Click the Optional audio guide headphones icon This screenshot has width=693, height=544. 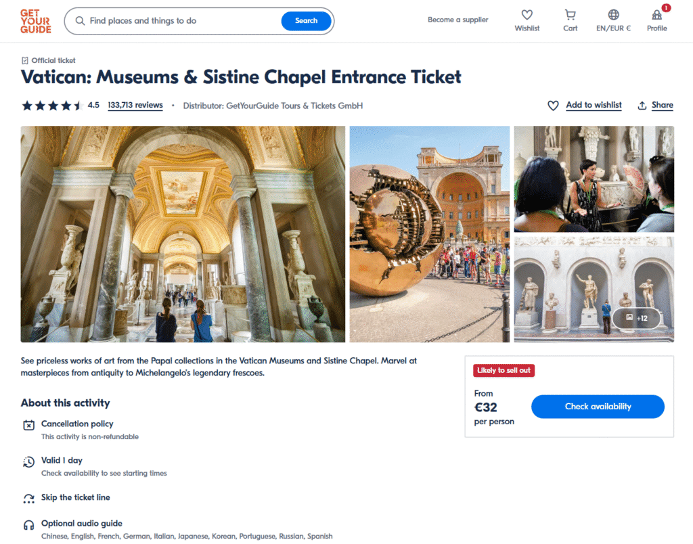(28, 524)
